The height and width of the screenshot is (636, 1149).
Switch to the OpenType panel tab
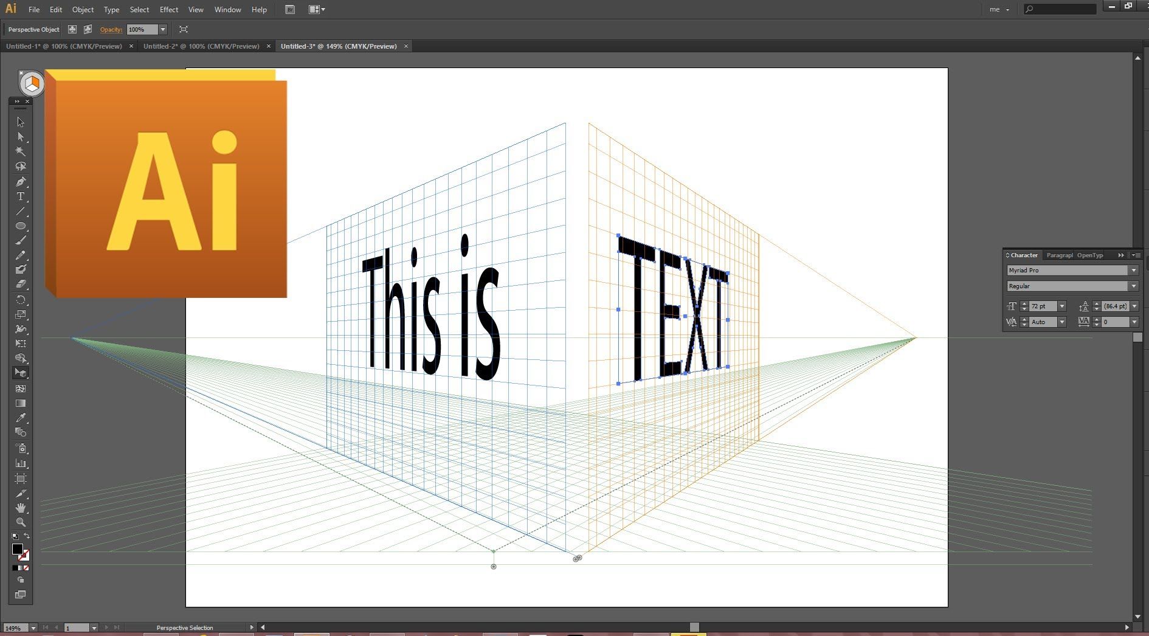tap(1090, 255)
